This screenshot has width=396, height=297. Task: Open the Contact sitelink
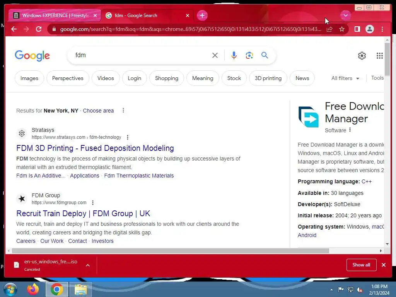click(x=77, y=241)
